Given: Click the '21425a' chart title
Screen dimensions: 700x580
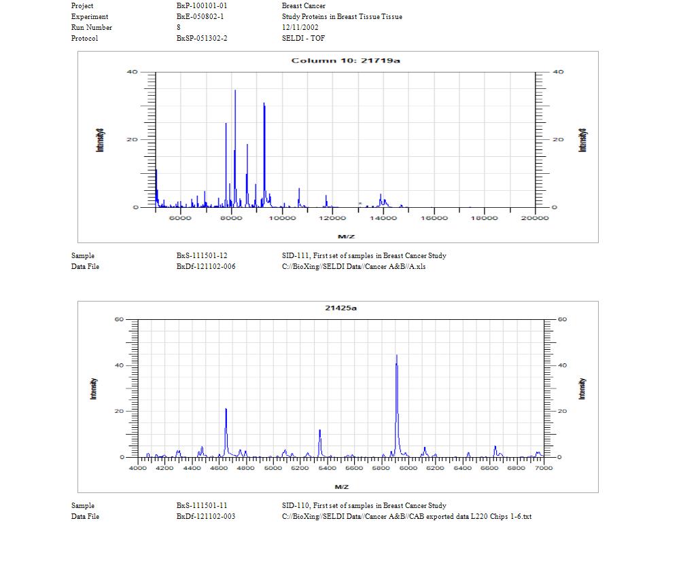Looking at the screenshot, I should click(x=340, y=308).
